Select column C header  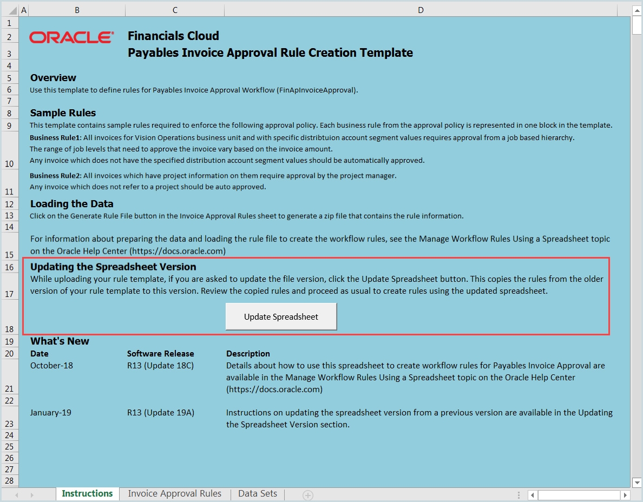[x=174, y=10]
